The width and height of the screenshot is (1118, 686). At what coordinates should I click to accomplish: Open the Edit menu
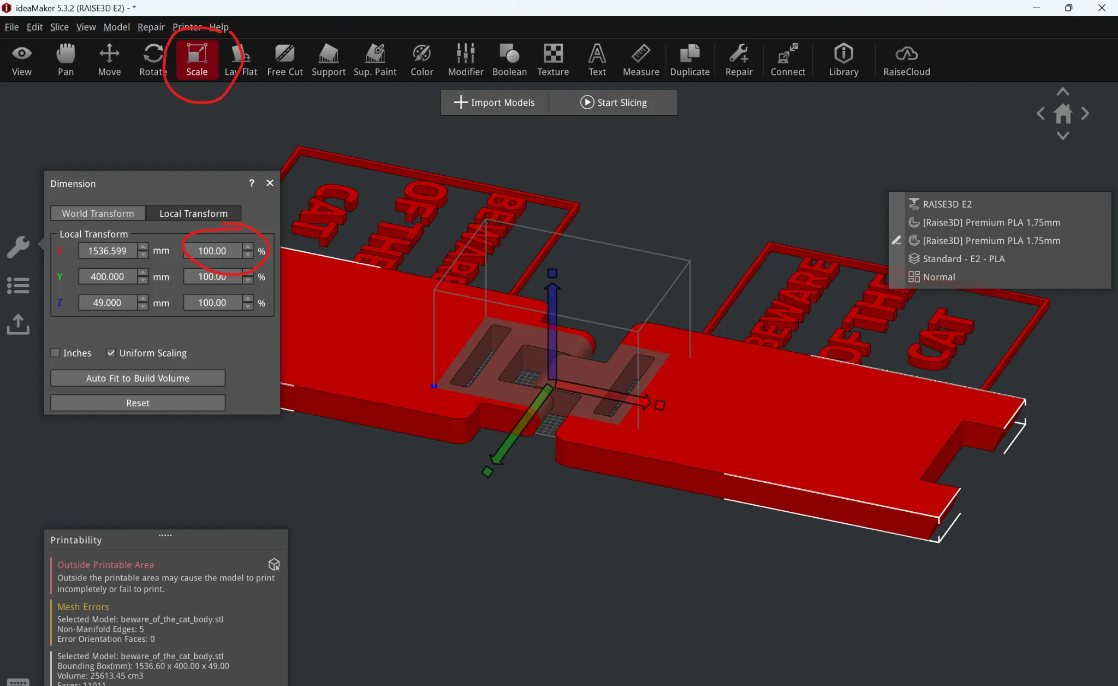(x=34, y=27)
